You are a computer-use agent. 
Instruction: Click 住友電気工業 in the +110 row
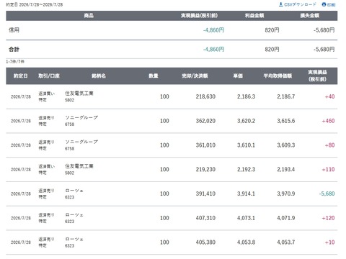(x=79, y=166)
